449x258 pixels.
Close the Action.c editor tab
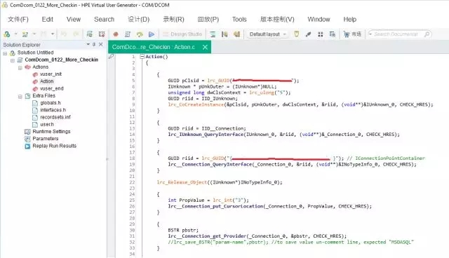(205, 47)
